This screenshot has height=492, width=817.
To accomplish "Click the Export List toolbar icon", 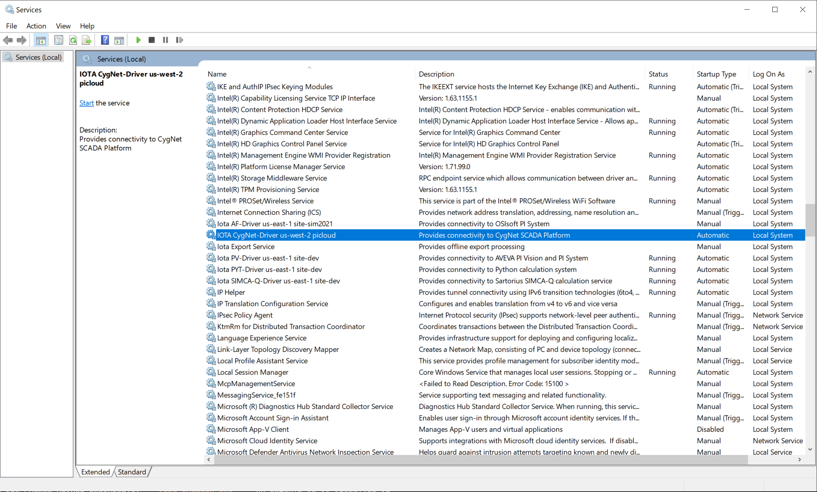I will click(87, 40).
